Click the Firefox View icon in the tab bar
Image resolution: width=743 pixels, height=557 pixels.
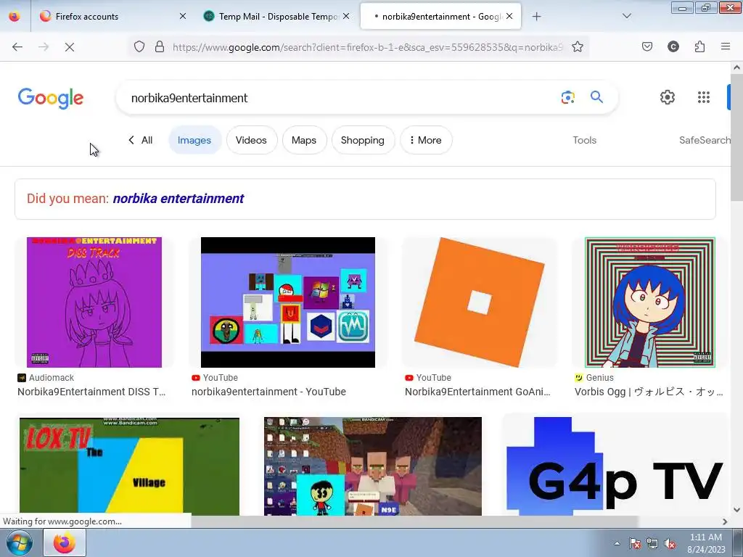tap(15, 16)
